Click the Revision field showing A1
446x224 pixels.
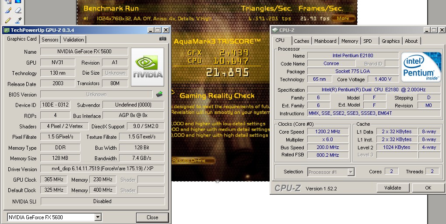click(114, 62)
